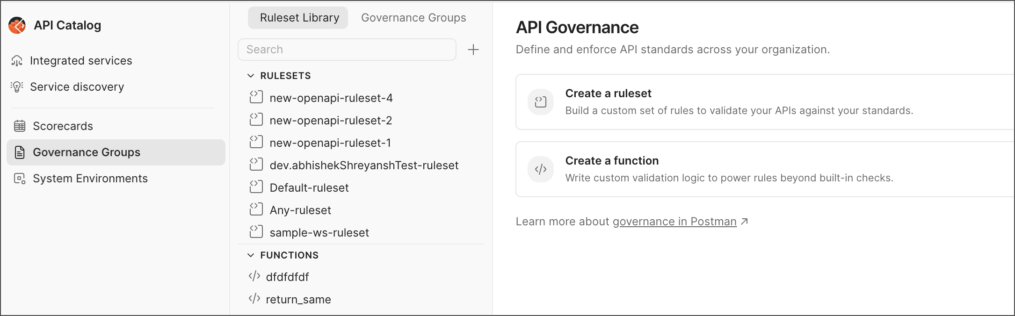
Task: Select new-openapi-ruleset-1 in the list
Action: point(330,143)
